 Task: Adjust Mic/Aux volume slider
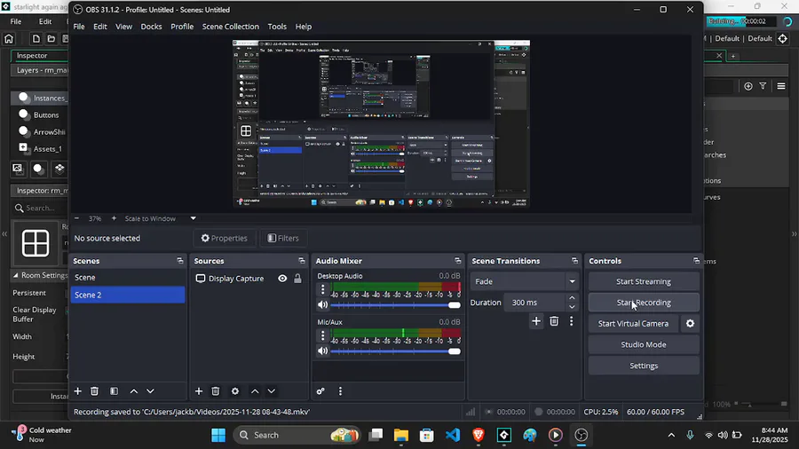tap(395, 351)
